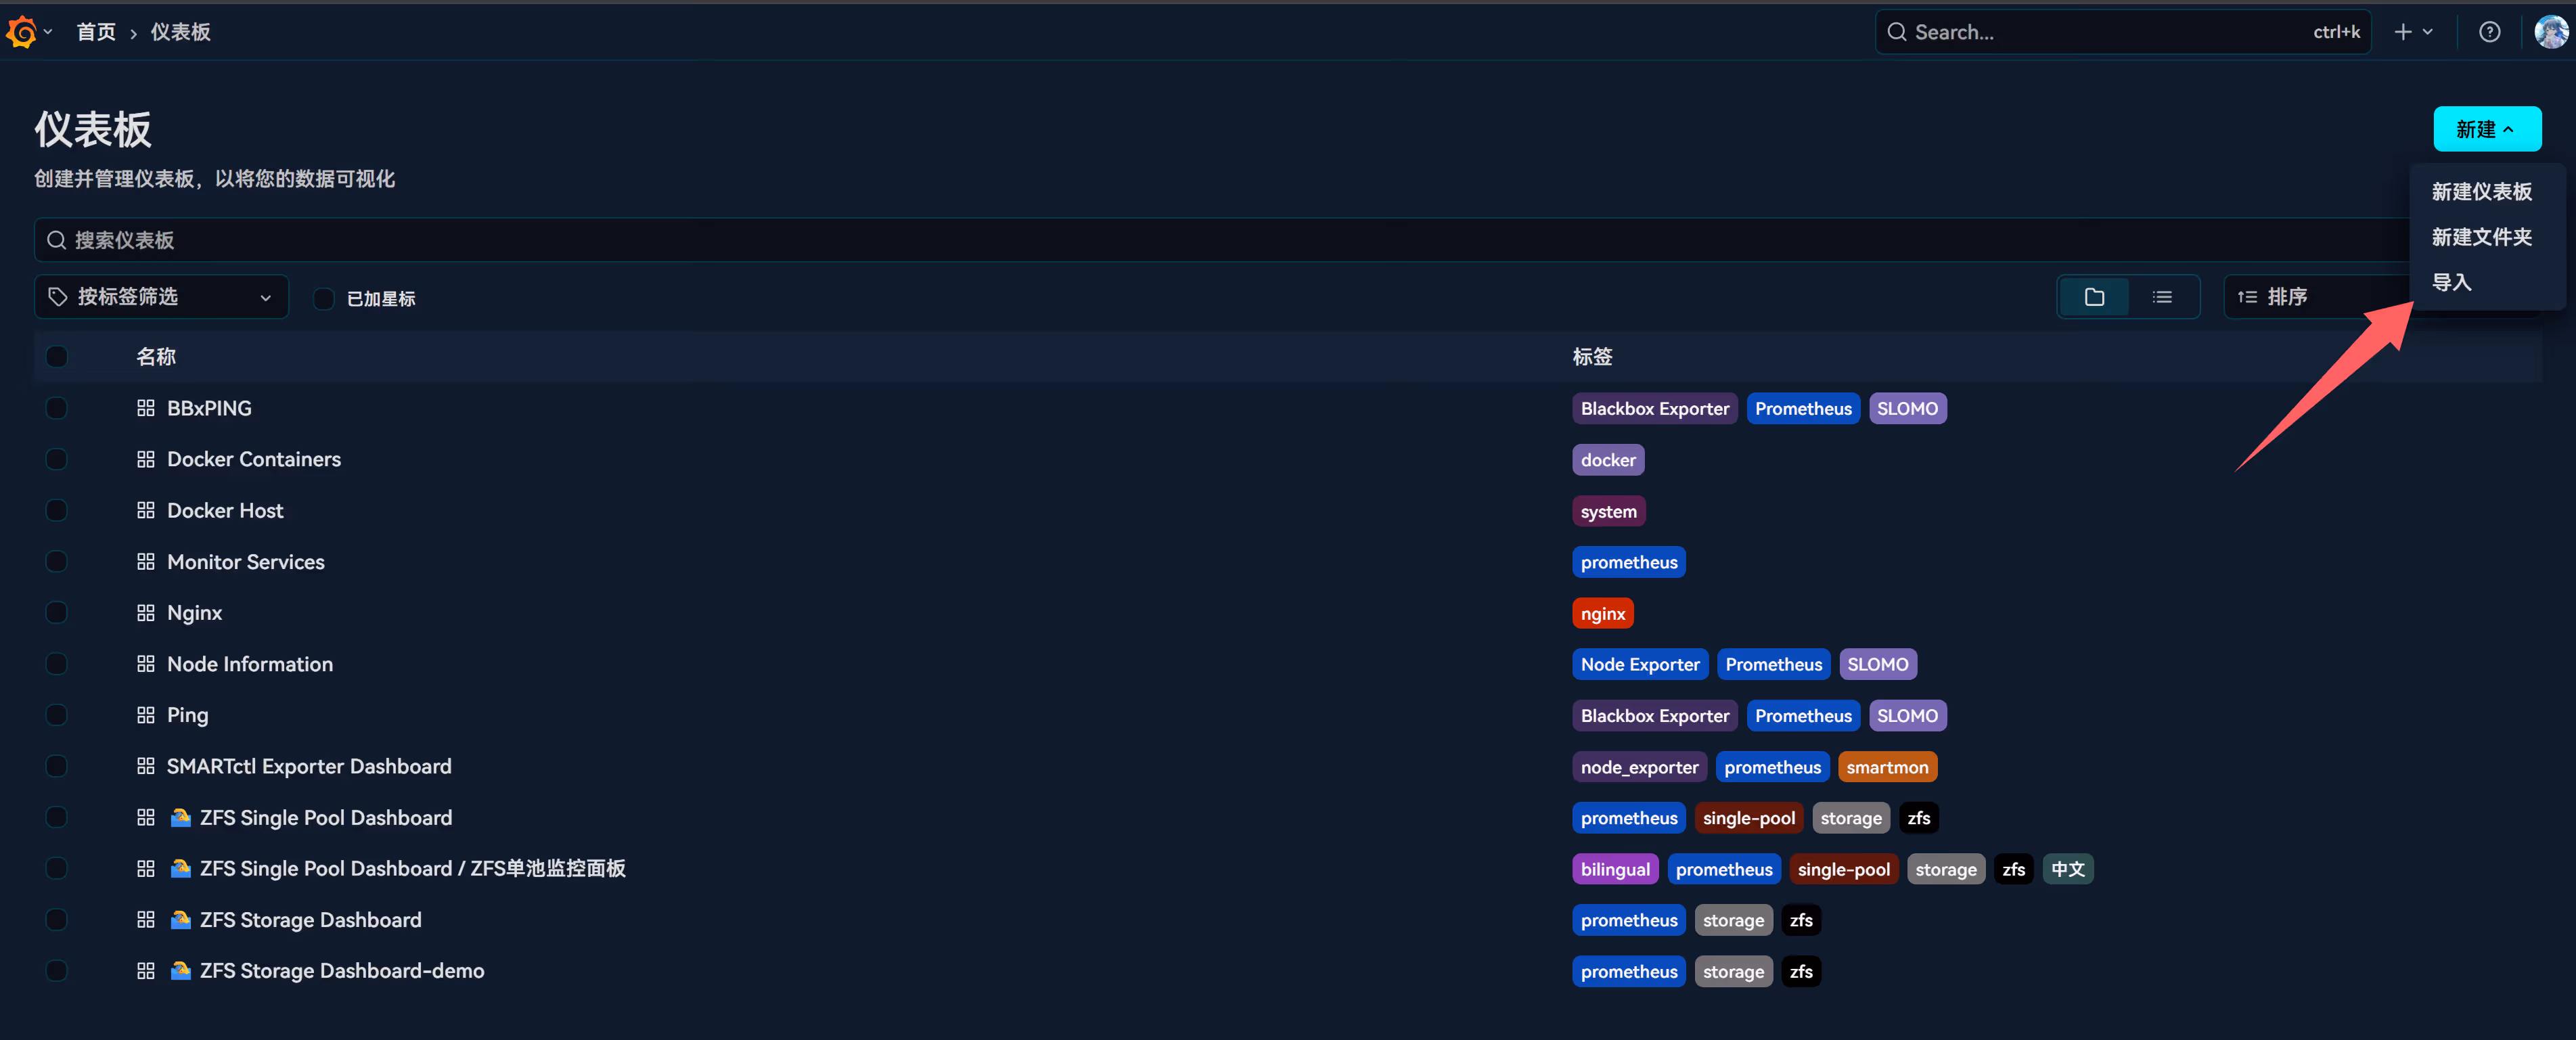Click the plus add icon in header
Image resolution: width=2576 pixels, height=1040 pixels.
[x=2403, y=32]
